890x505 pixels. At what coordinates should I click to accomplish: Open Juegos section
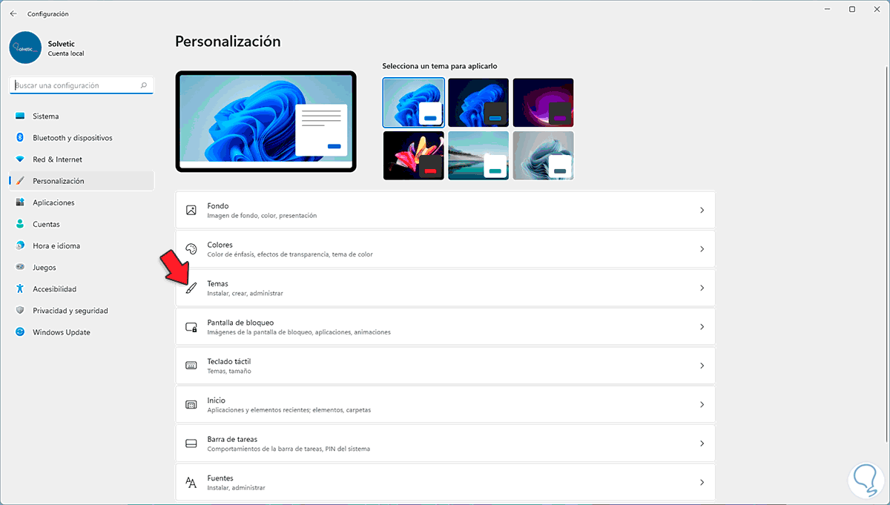(82, 267)
